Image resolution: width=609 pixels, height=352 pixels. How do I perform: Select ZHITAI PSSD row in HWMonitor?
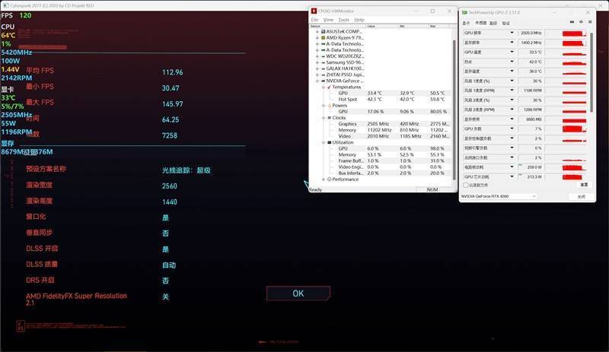[x=345, y=75]
